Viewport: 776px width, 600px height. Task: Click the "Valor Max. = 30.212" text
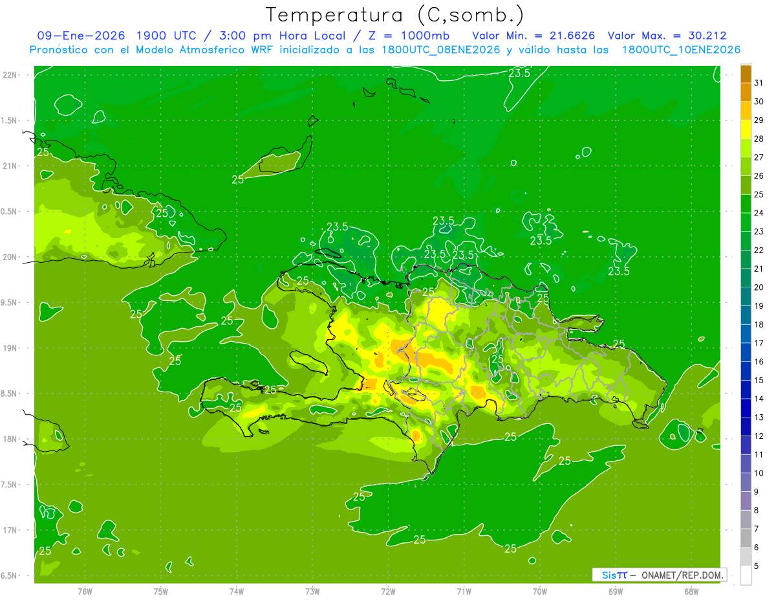(x=667, y=36)
